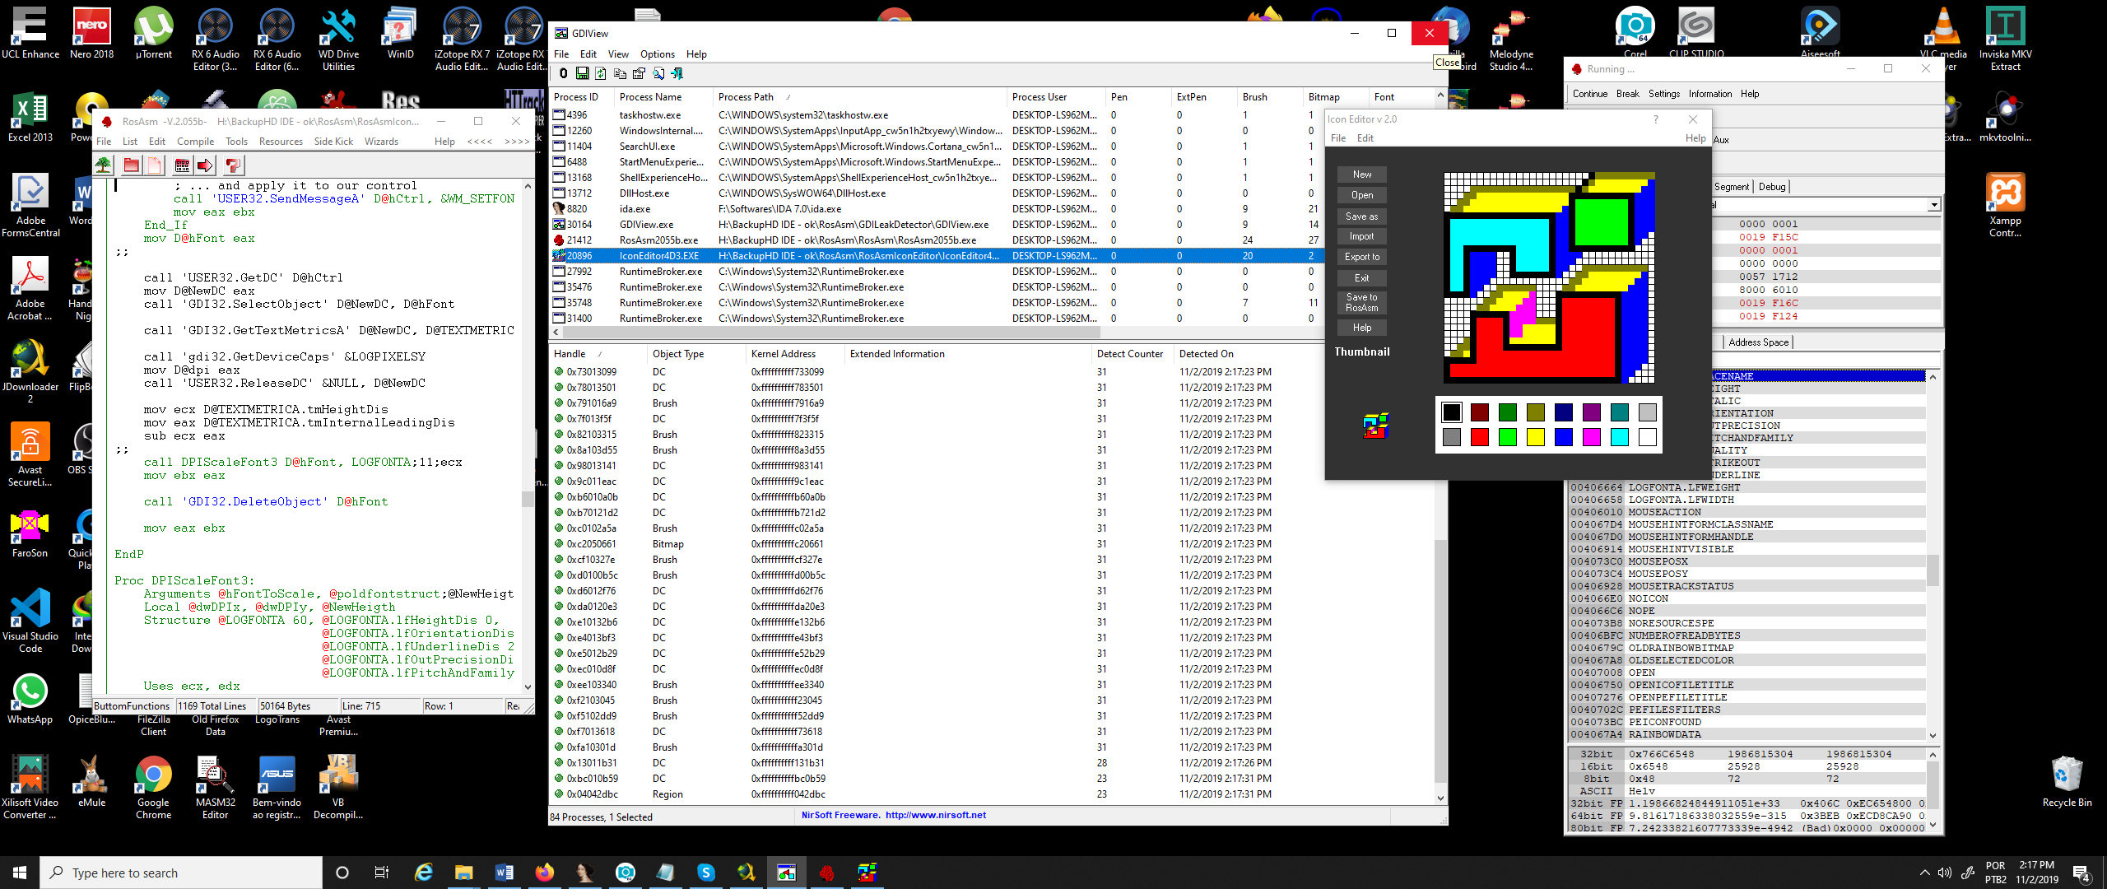
Task: Pick the magenta color swatch
Action: [x=1592, y=437]
